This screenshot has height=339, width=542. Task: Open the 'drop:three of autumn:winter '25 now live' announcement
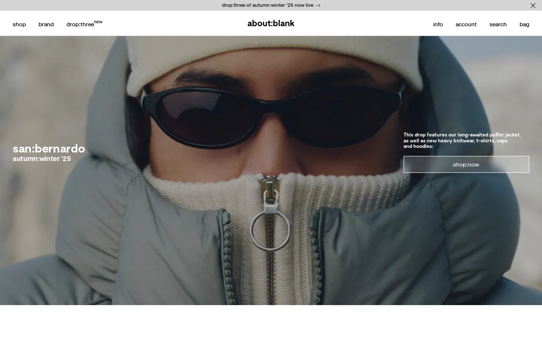pos(267,6)
